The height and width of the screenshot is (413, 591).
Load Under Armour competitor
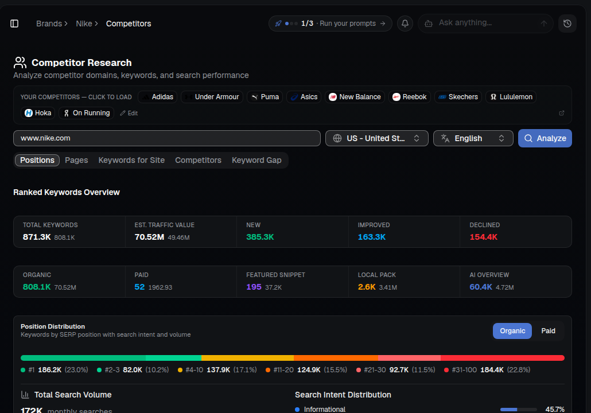coord(212,97)
